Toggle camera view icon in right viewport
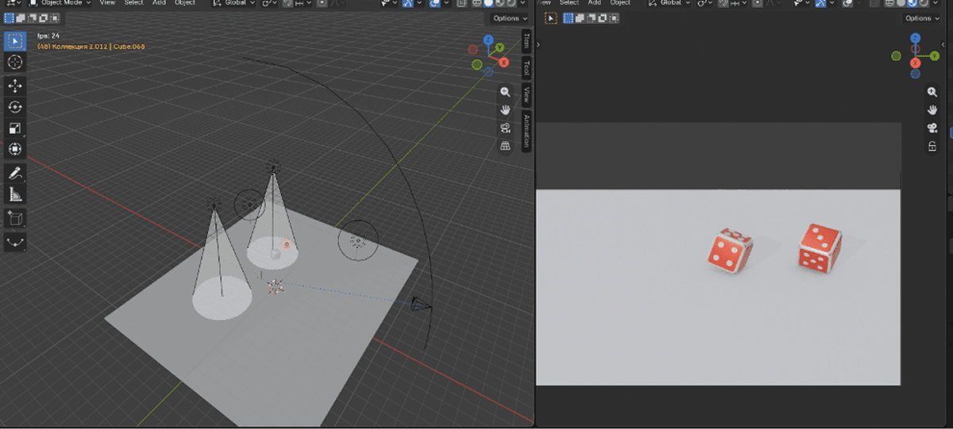The image size is (953, 429). [x=932, y=128]
